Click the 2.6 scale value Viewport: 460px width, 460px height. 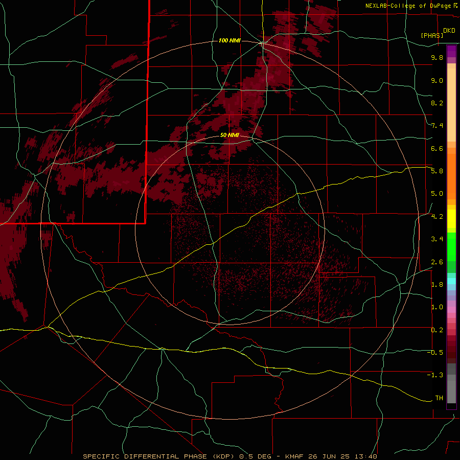coord(437,262)
